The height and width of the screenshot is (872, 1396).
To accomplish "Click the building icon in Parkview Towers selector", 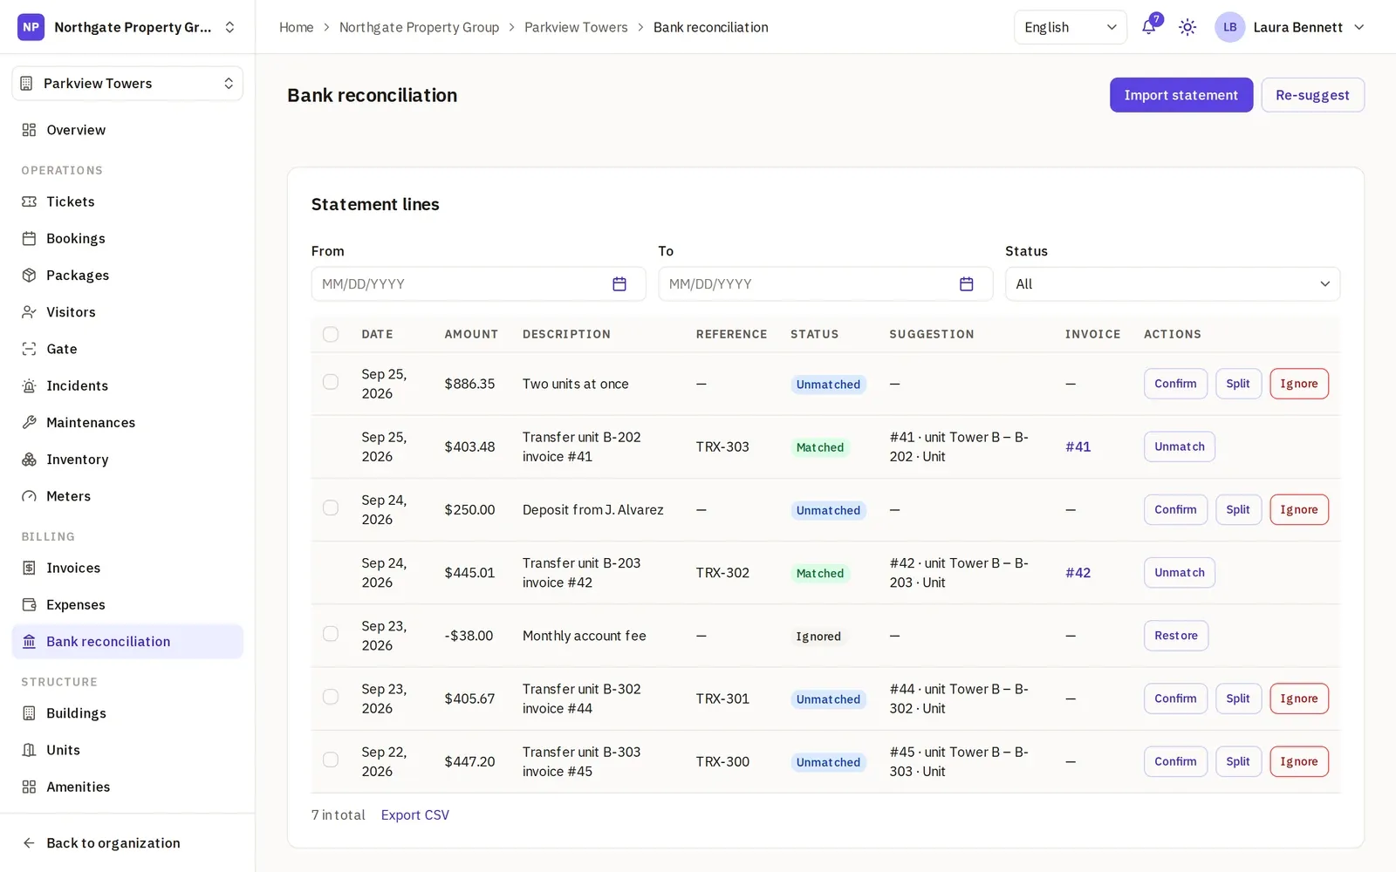I will point(26,84).
